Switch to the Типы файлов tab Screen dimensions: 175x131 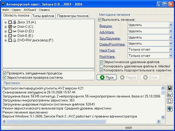click(43, 16)
